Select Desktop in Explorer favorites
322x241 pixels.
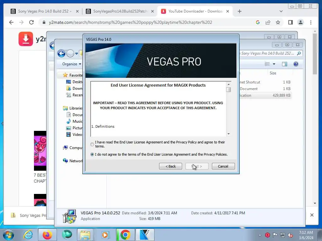[74, 82]
